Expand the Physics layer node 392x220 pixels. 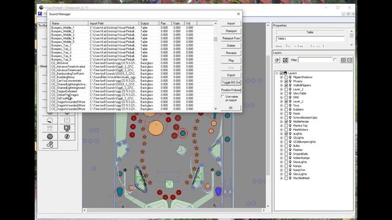click(x=282, y=81)
